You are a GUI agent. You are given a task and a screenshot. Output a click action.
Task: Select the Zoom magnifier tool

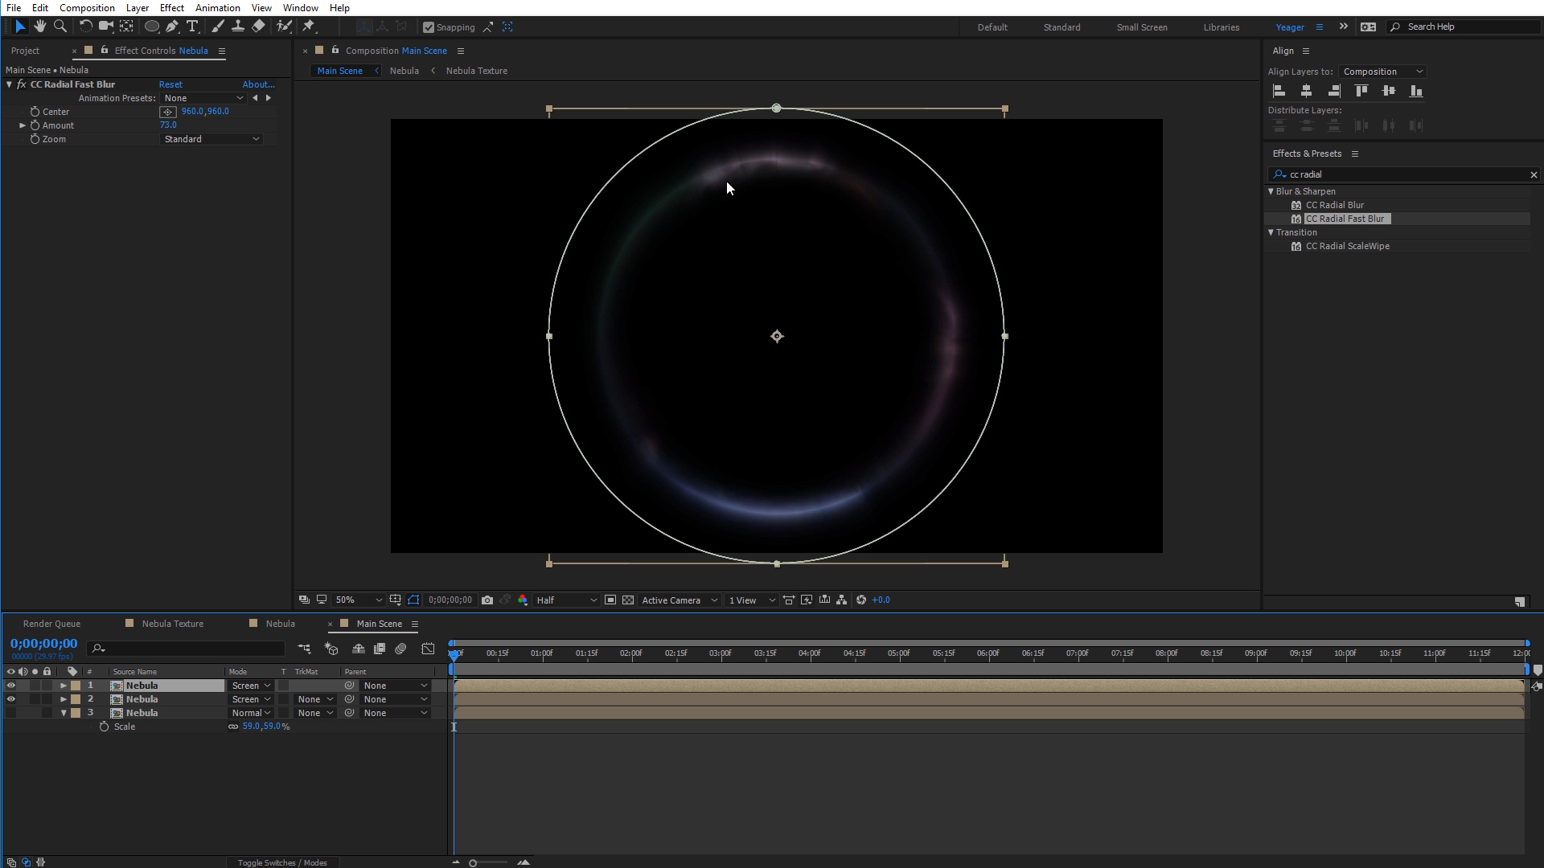click(60, 27)
